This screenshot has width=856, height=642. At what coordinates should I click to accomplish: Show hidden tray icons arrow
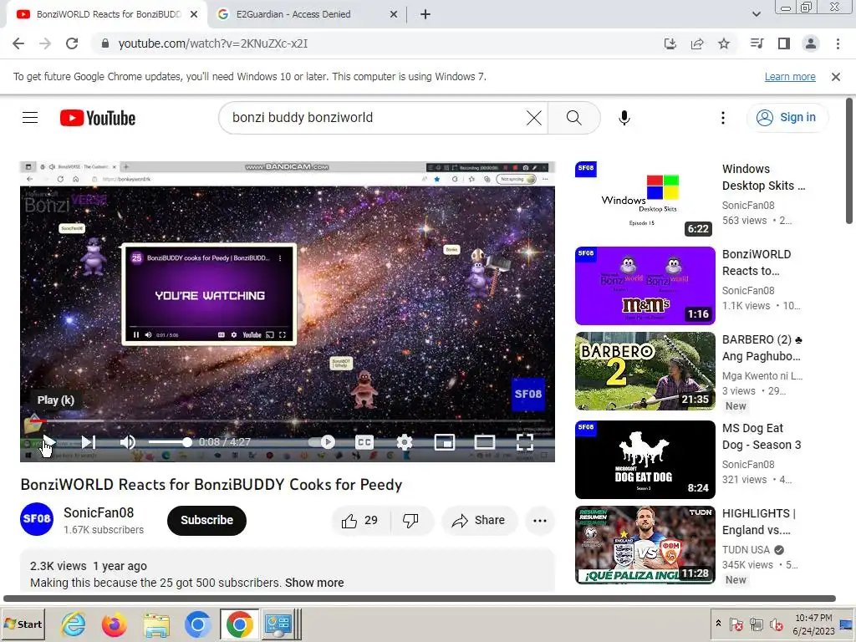pyautogui.click(x=718, y=624)
